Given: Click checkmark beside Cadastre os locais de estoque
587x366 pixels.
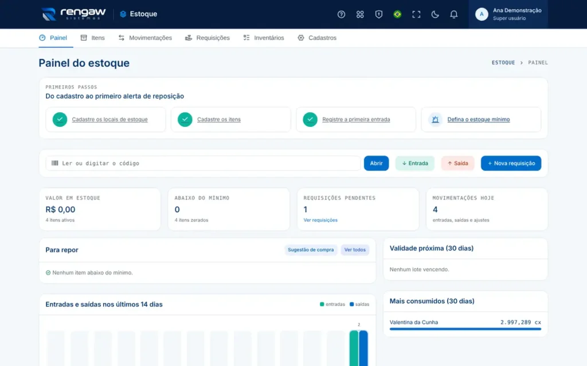Looking at the screenshot, I should coord(60,120).
